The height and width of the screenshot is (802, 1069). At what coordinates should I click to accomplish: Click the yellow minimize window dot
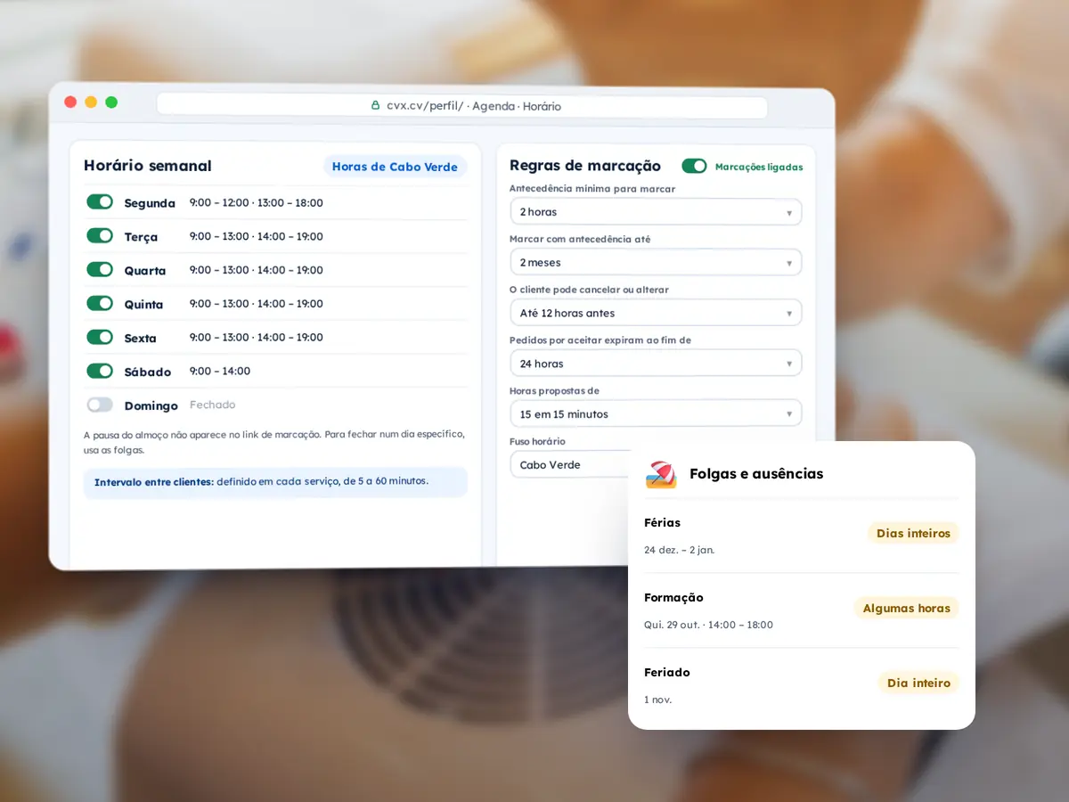[91, 102]
